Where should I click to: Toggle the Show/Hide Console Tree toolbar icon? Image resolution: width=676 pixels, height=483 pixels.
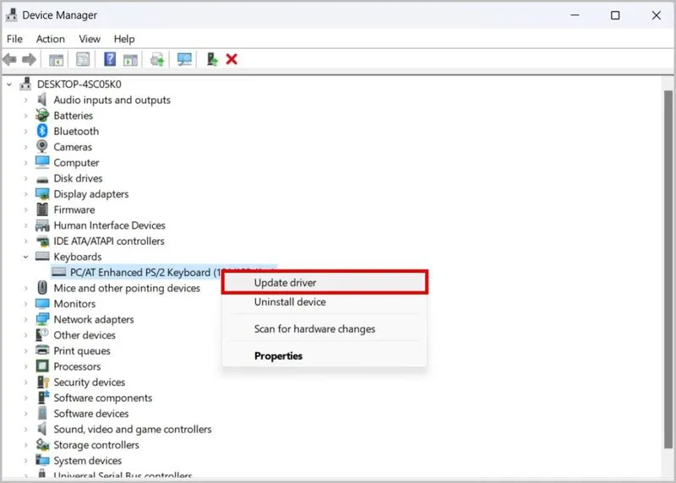(x=56, y=59)
